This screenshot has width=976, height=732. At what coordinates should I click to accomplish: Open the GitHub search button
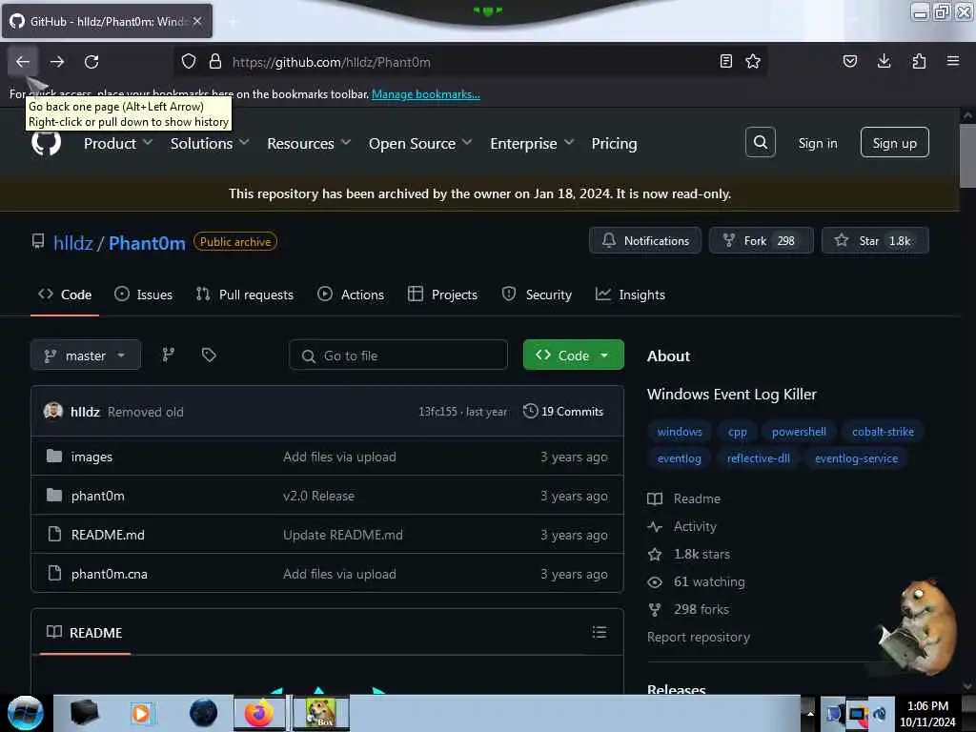click(760, 143)
